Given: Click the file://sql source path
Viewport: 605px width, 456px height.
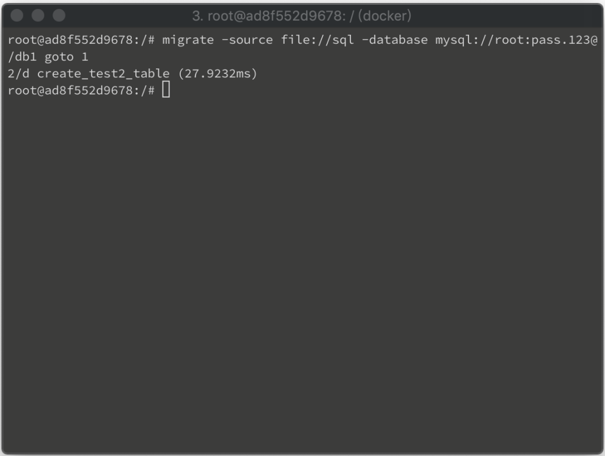Looking at the screenshot, I should [x=317, y=40].
